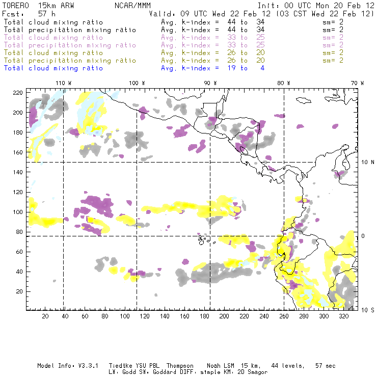Viewport: 377px width, 377px height.
Task: Click the x-axis '180' grid label
Action: pos(204,316)
